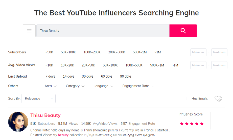
Task: Expand the Area filter dropdown
Action: pos(51,86)
